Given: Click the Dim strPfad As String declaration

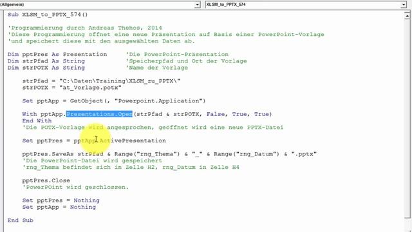Looking at the screenshot, I should point(46,61).
